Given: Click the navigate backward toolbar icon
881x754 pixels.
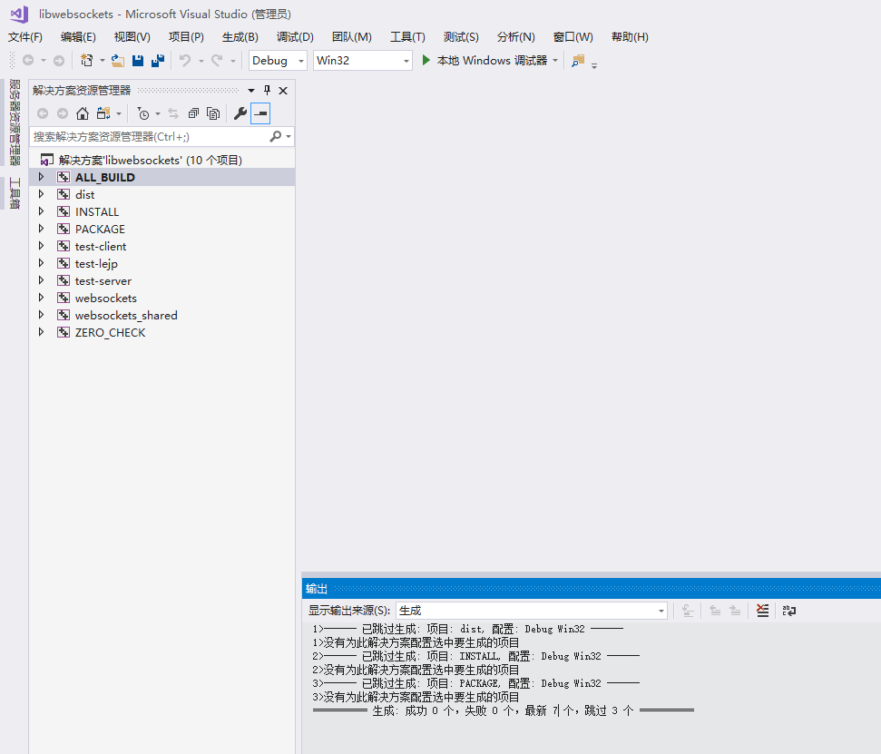Looking at the screenshot, I should point(28,60).
